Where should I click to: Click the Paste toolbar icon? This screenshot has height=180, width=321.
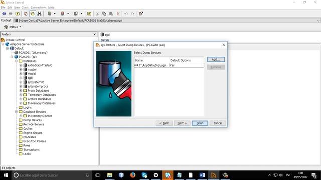[111, 14]
